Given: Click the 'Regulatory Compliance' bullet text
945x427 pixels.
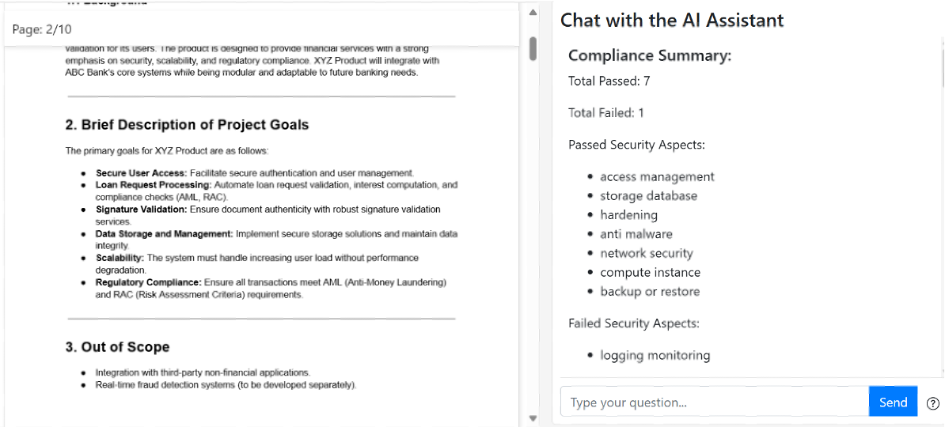Looking at the screenshot, I should click(148, 282).
